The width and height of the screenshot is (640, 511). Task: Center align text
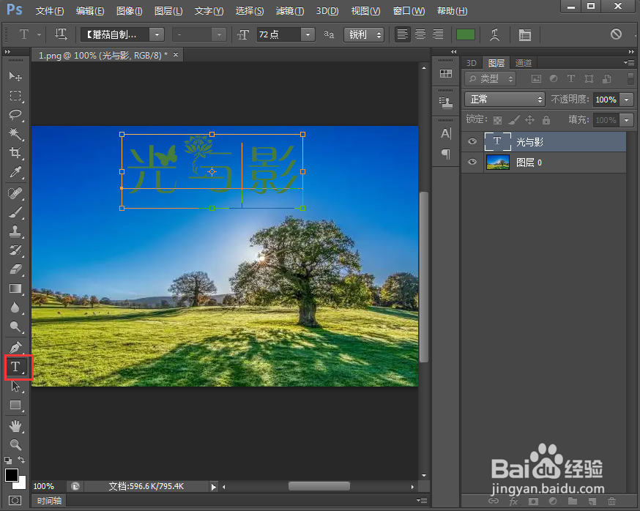tap(420, 34)
